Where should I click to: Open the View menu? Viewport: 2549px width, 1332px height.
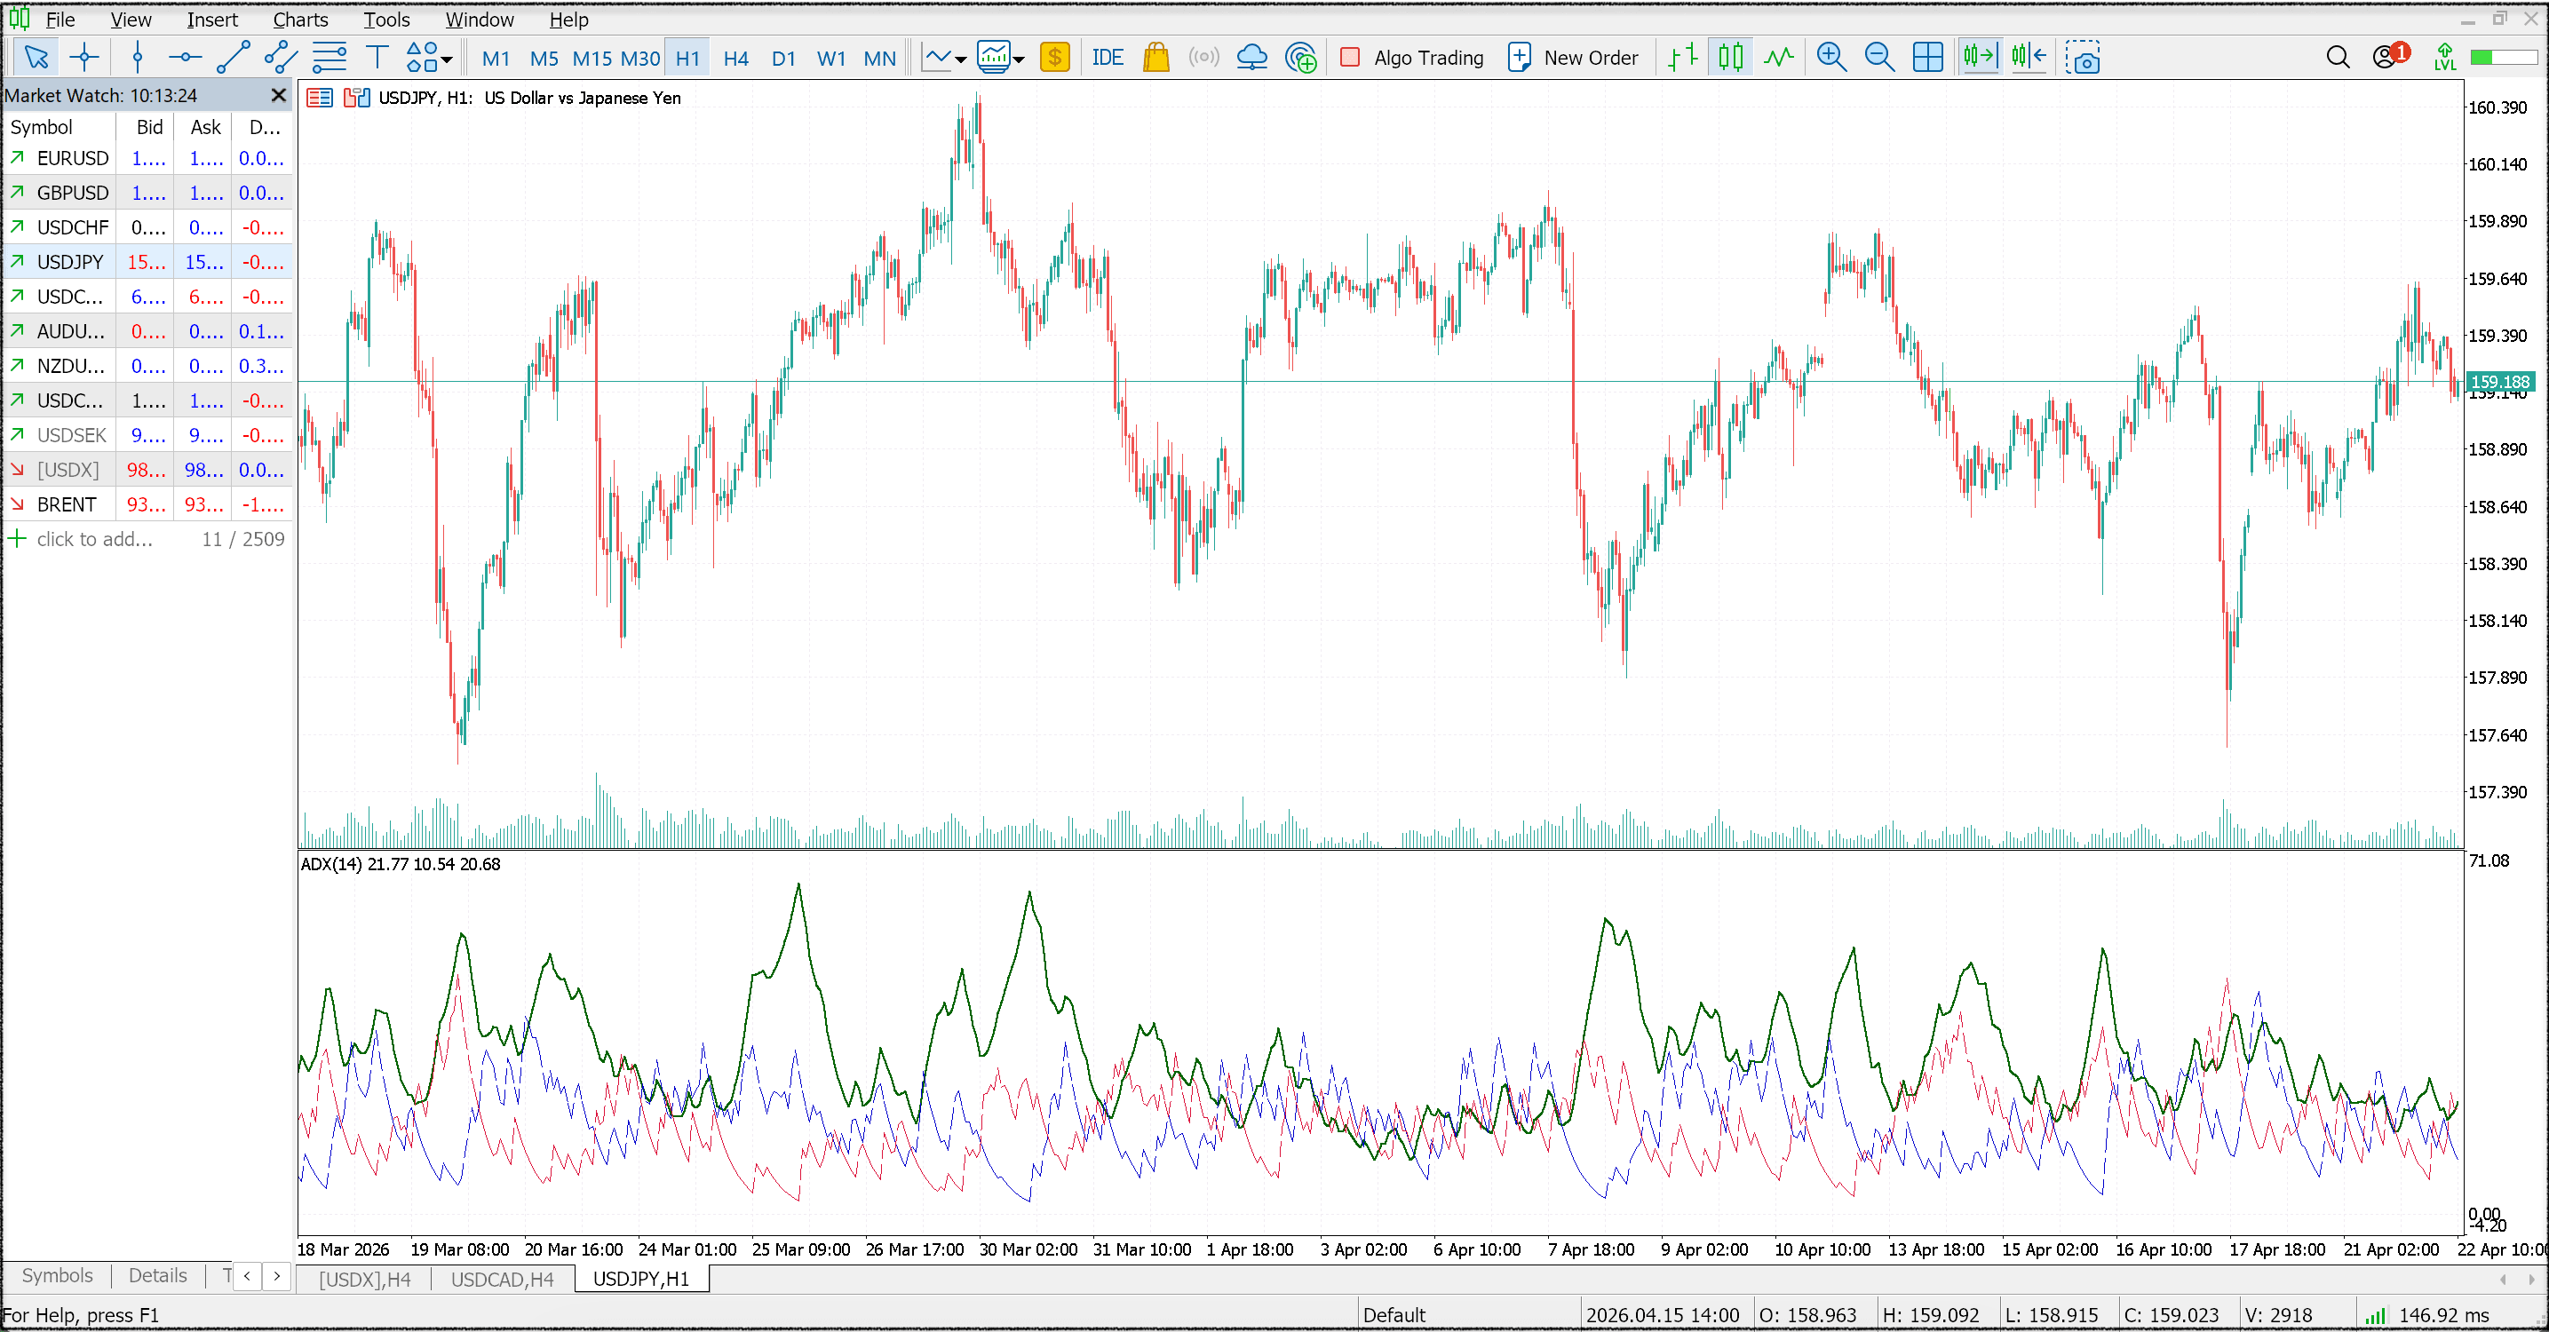pos(131,20)
